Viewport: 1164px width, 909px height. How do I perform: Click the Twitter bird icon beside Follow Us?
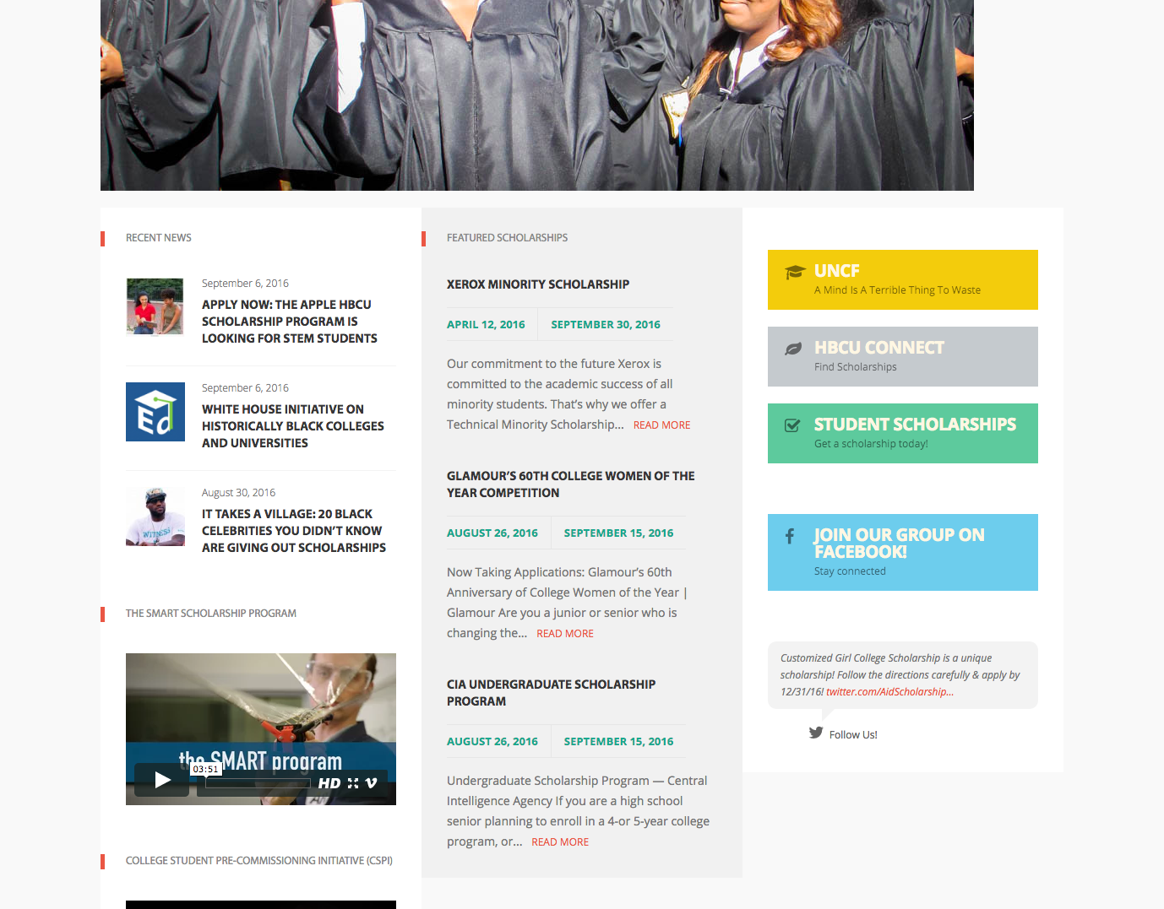(x=816, y=733)
